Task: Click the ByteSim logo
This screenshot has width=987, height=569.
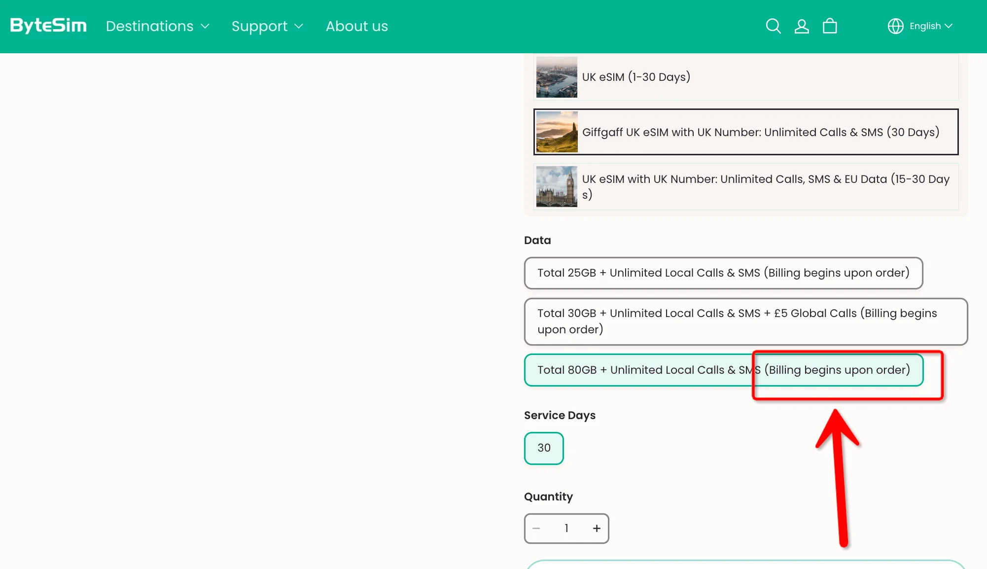Action: tap(48, 26)
